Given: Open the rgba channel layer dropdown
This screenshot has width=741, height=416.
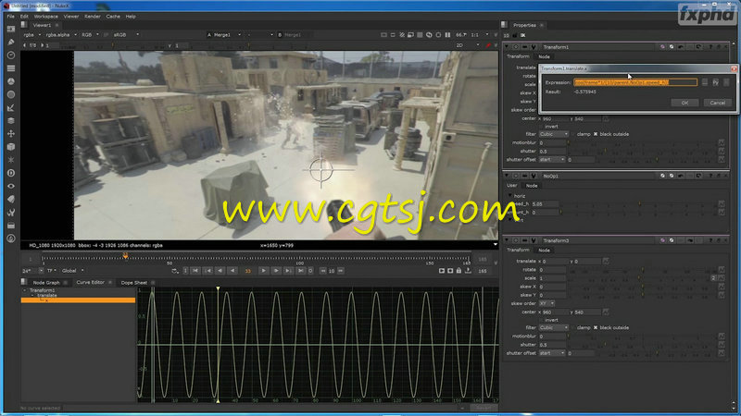Looking at the screenshot, I should [x=32, y=35].
